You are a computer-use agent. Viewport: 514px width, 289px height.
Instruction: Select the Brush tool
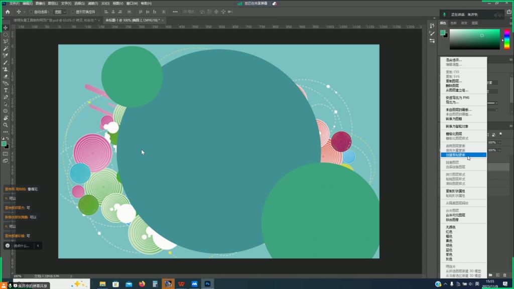point(6,62)
